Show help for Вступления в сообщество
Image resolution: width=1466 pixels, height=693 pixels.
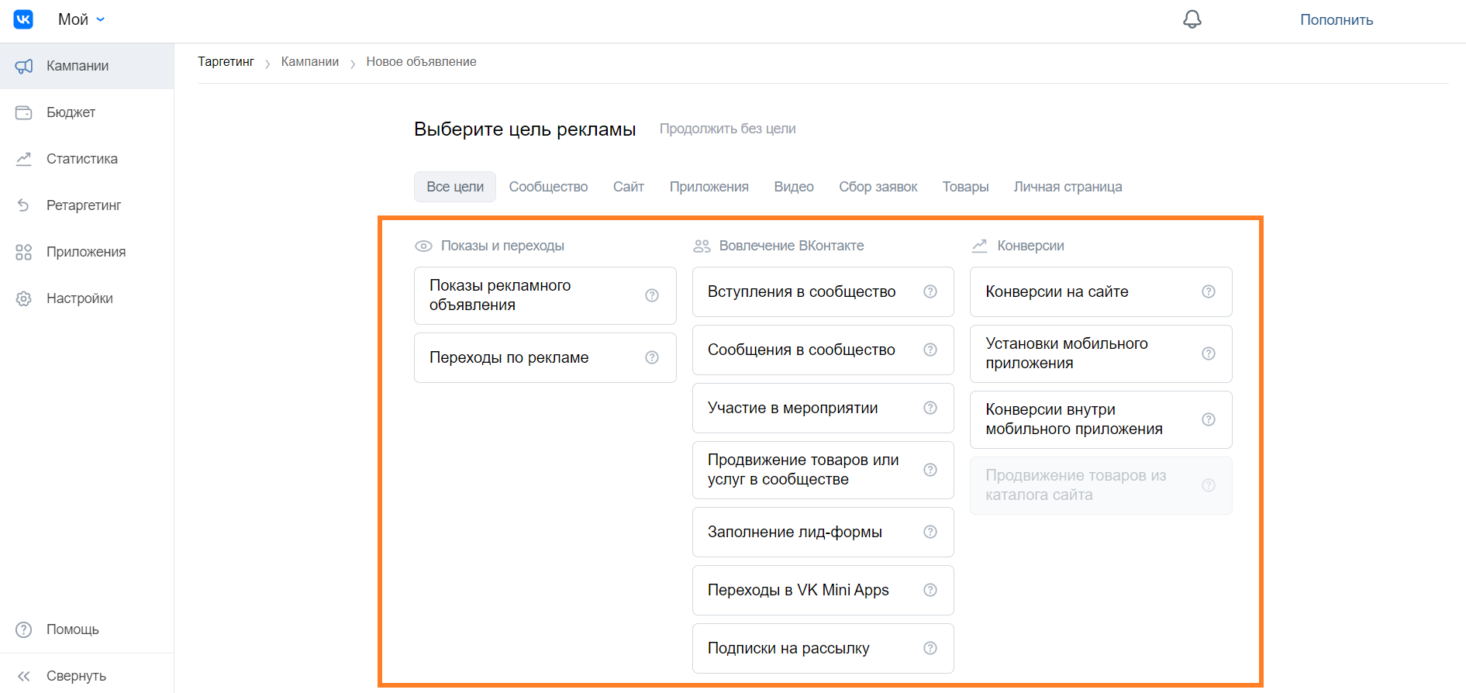(x=930, y=291)
